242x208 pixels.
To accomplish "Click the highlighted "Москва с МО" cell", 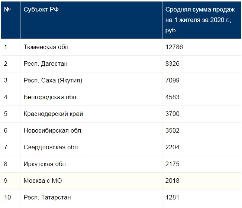I will 42,181.
